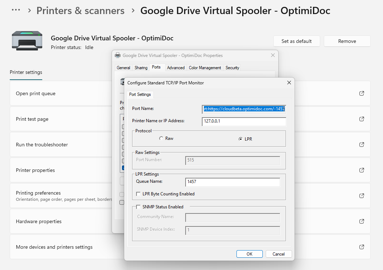Click the Community Name field
Screen dimensions: 383x270
point(232,217)
